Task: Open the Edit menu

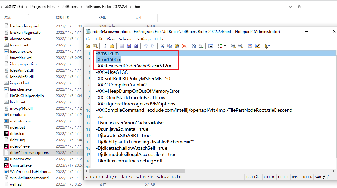Action: pyautogui.click(x=99, y=39)
